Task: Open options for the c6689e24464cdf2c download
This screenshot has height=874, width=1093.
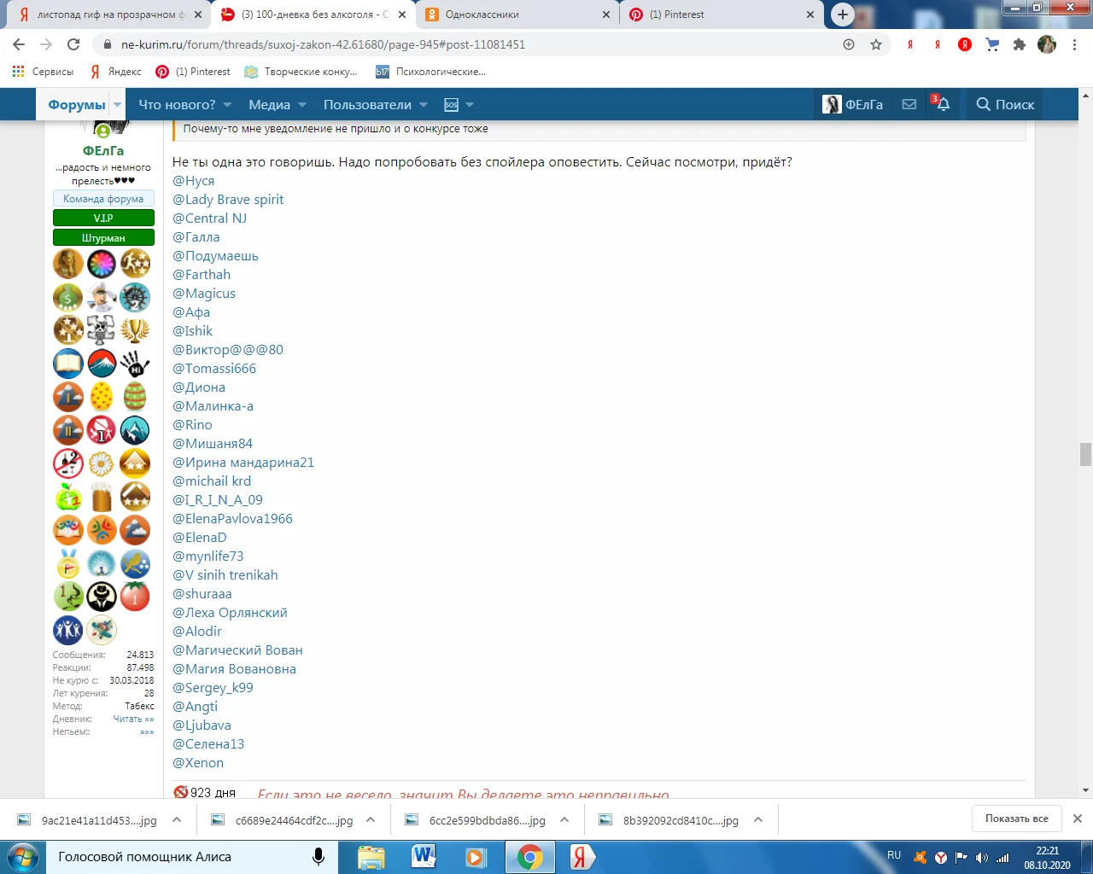Action: point(371,819)
